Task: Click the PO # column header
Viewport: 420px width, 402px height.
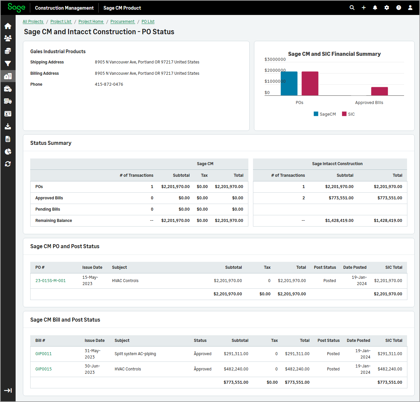Action: [x=40, y=267]
